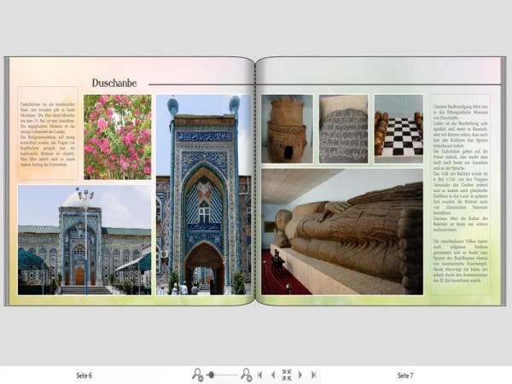This screenshot has width=512, height=384.
Task: Click the left page text box
Action: point(48,133)
